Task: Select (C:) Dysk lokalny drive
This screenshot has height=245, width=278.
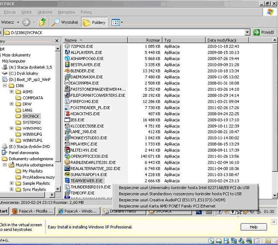Action: [x=24, y=73]
